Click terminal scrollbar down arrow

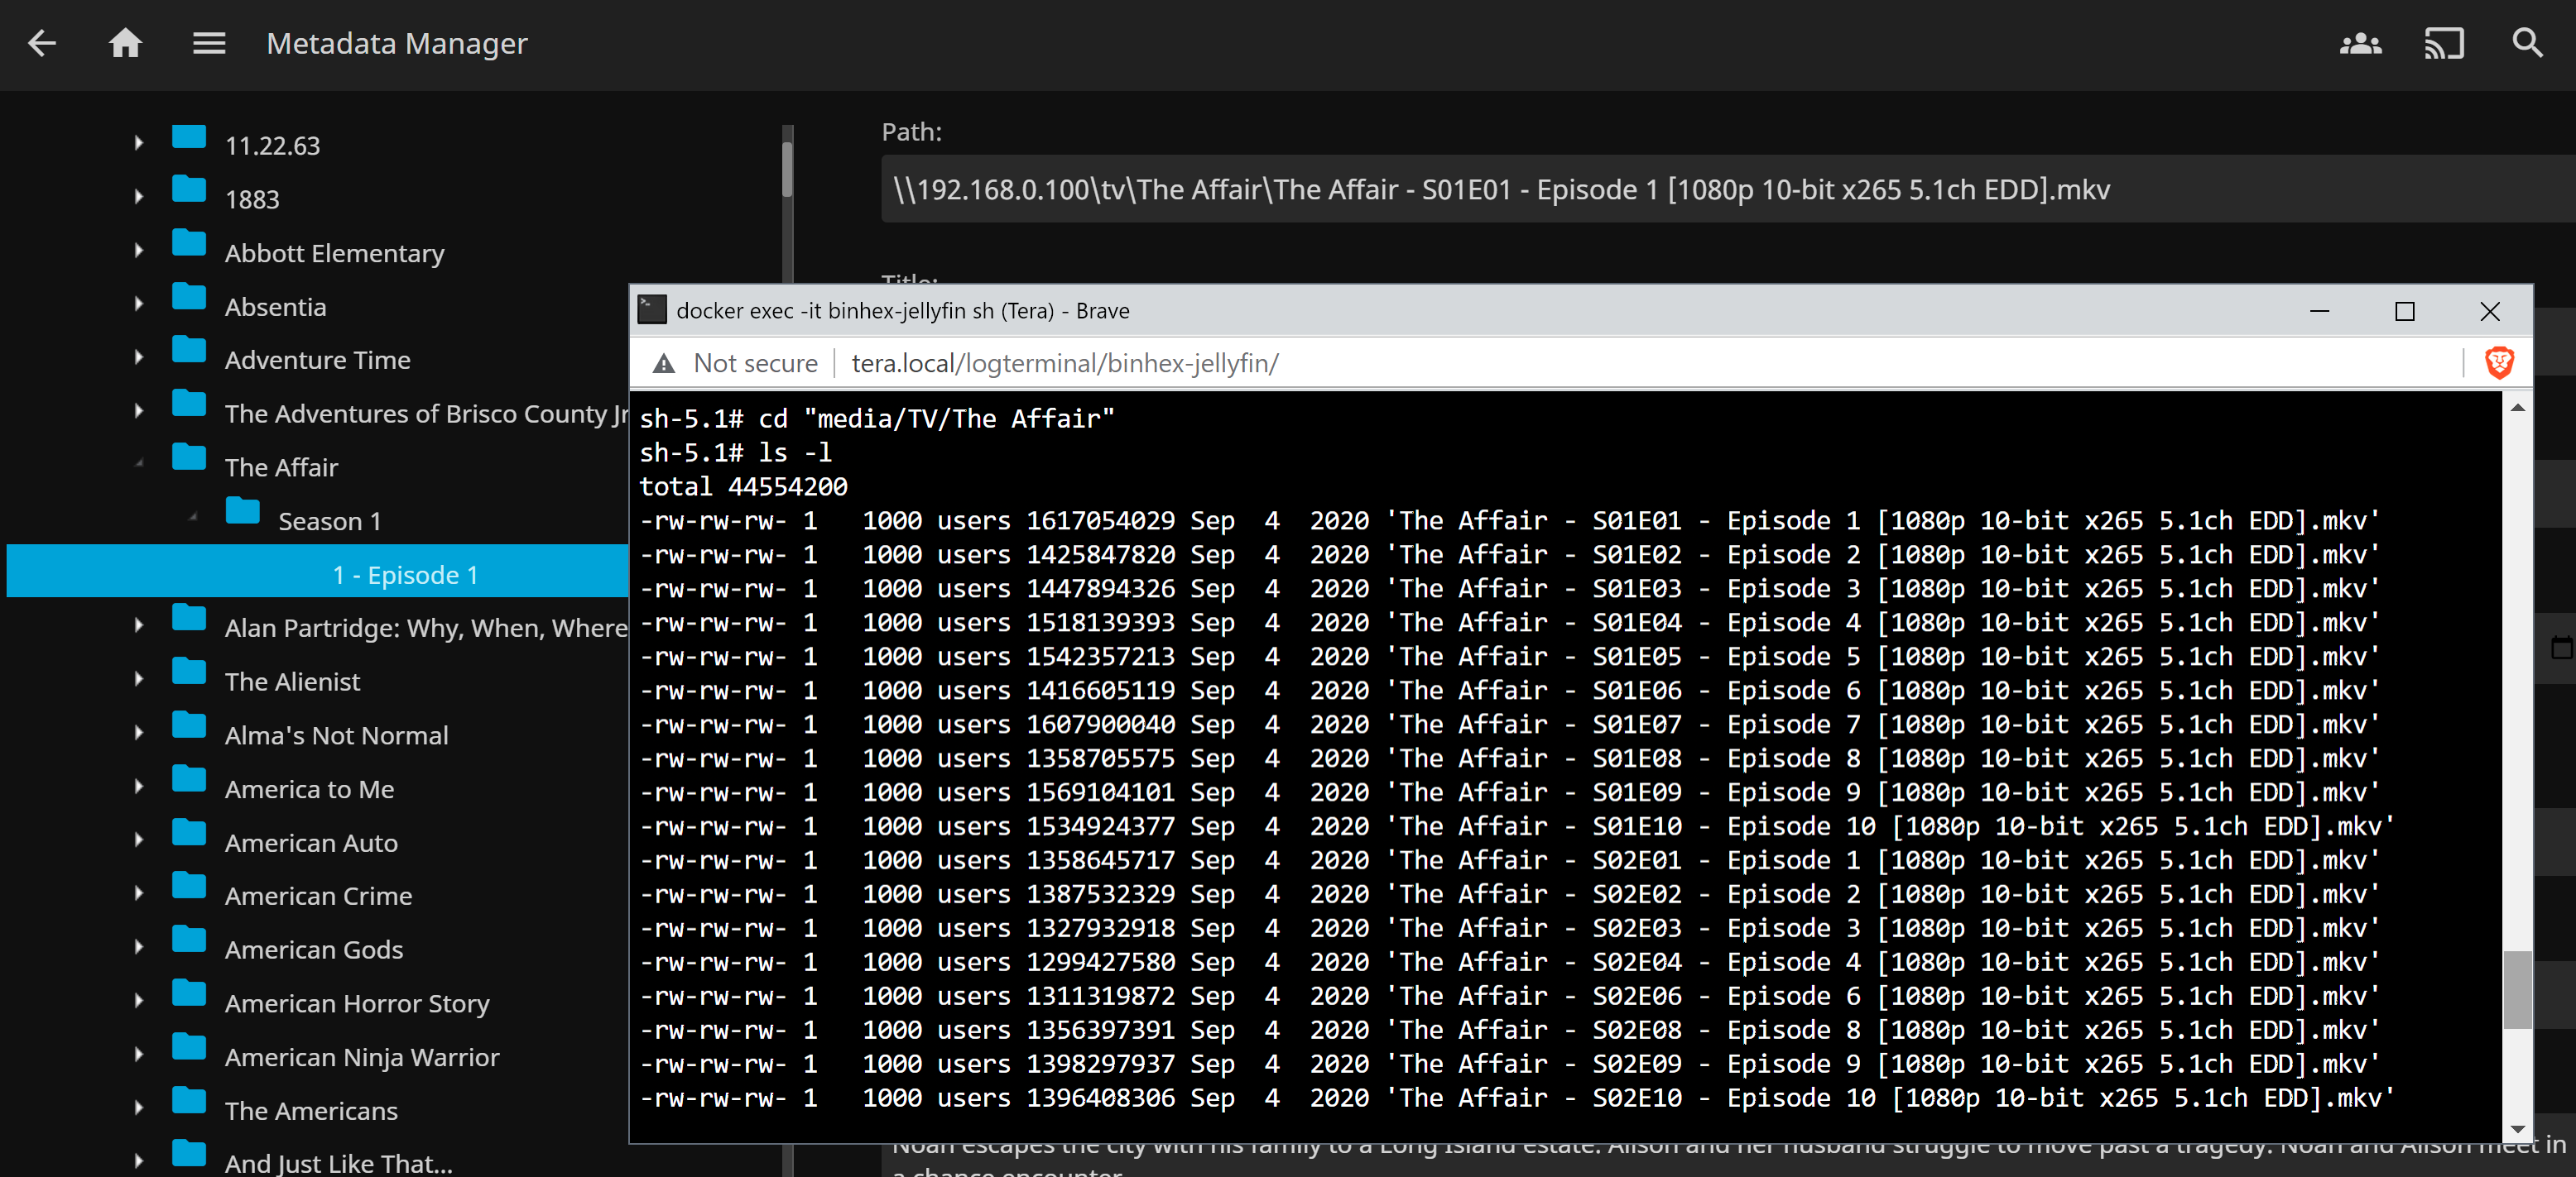(x=2517, y=1130)
